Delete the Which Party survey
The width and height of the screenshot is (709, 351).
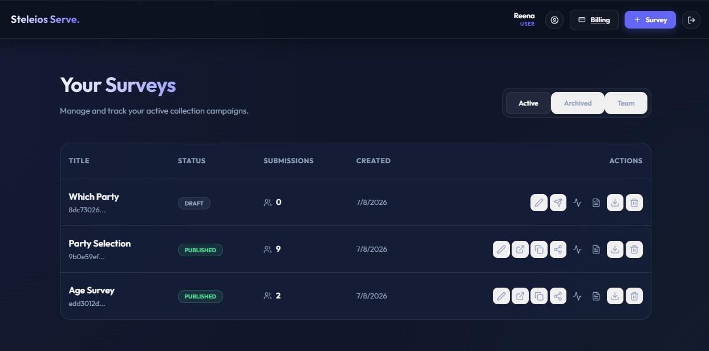tap(634, 203)
